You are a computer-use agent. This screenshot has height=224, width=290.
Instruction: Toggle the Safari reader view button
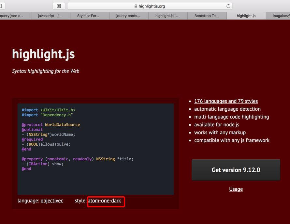[x=59, y=6]
